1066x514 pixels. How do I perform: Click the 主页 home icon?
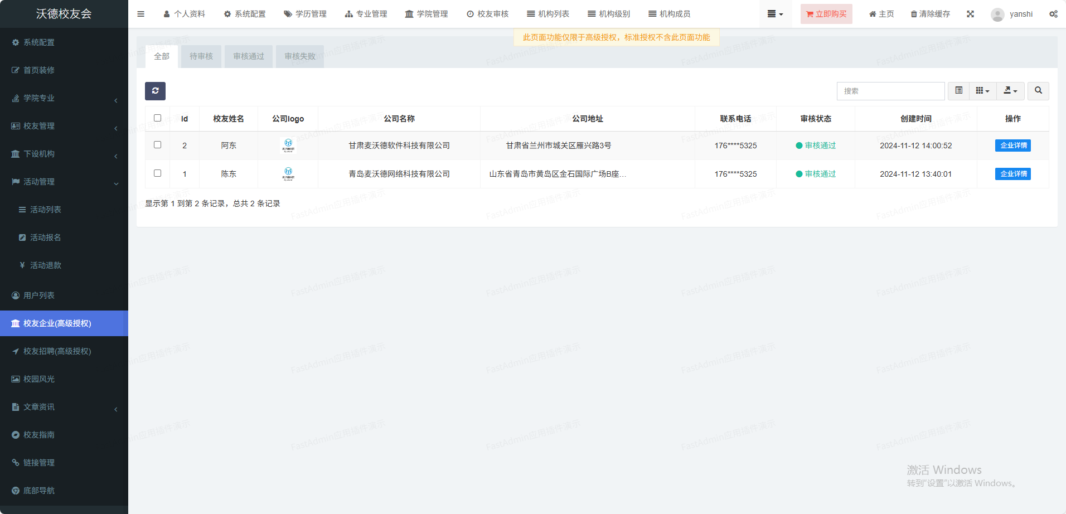coord(873,14)
